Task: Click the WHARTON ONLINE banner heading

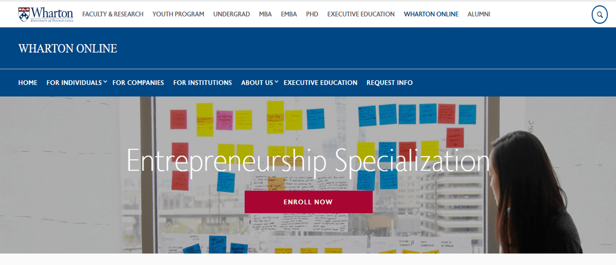Action: pyautogui.click(x=67, y=48)
